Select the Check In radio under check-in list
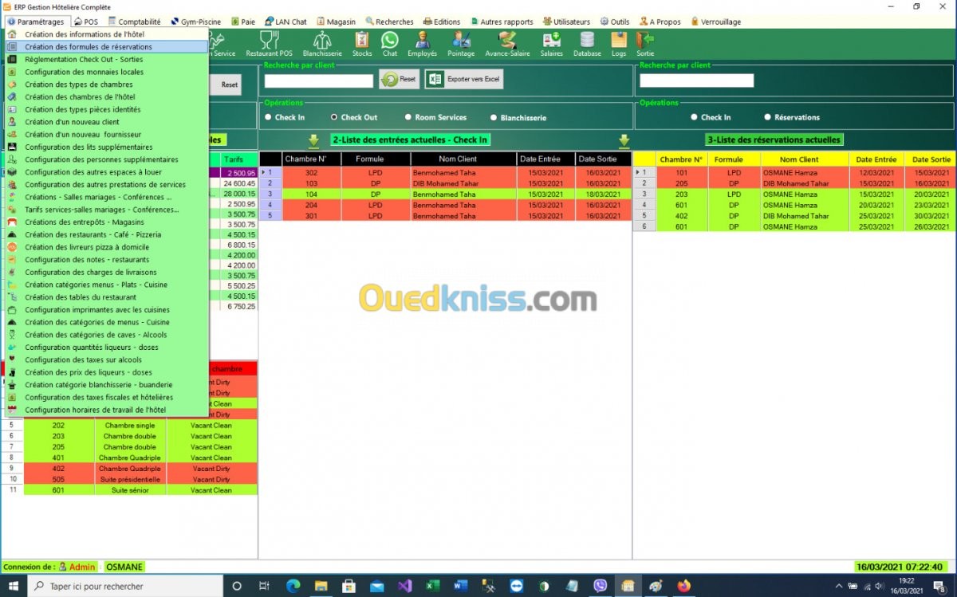This screenshot has height=597, width=957. pos(285,117)
